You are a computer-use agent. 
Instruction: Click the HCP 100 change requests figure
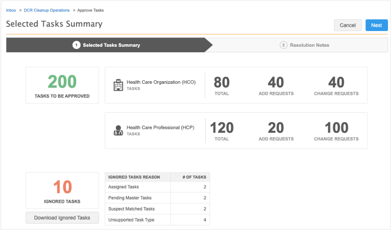point(336,128)
